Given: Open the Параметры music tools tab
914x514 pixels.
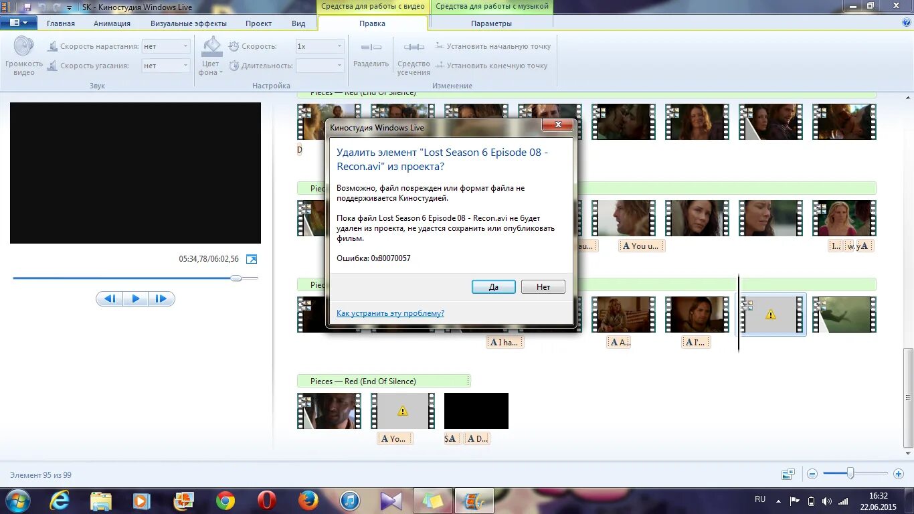Looking at the screenshot, I should coord(491,23).
